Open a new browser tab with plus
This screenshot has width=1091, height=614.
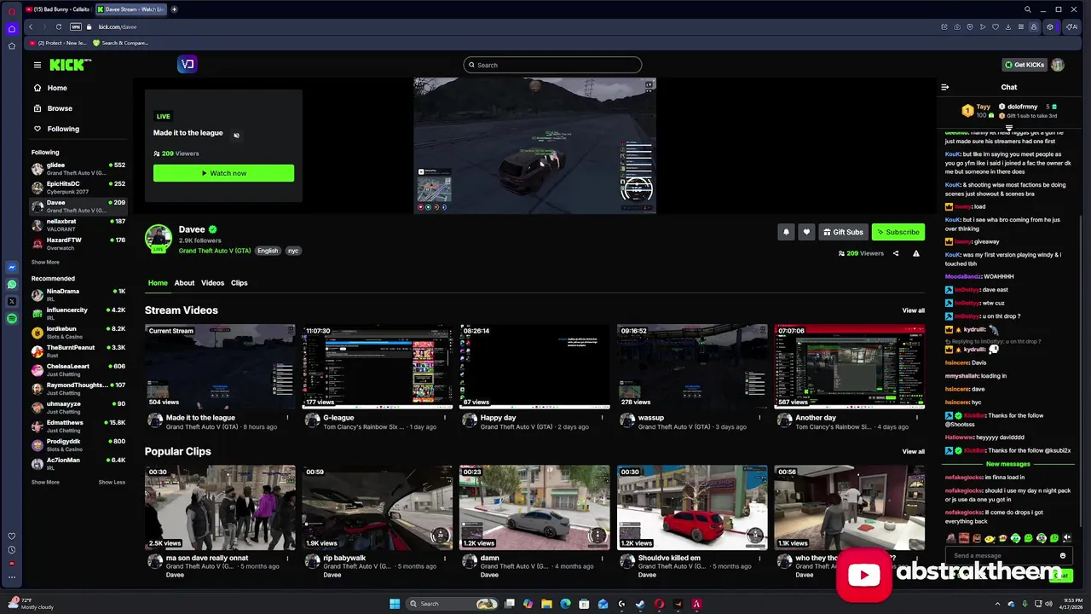point(174,9)
